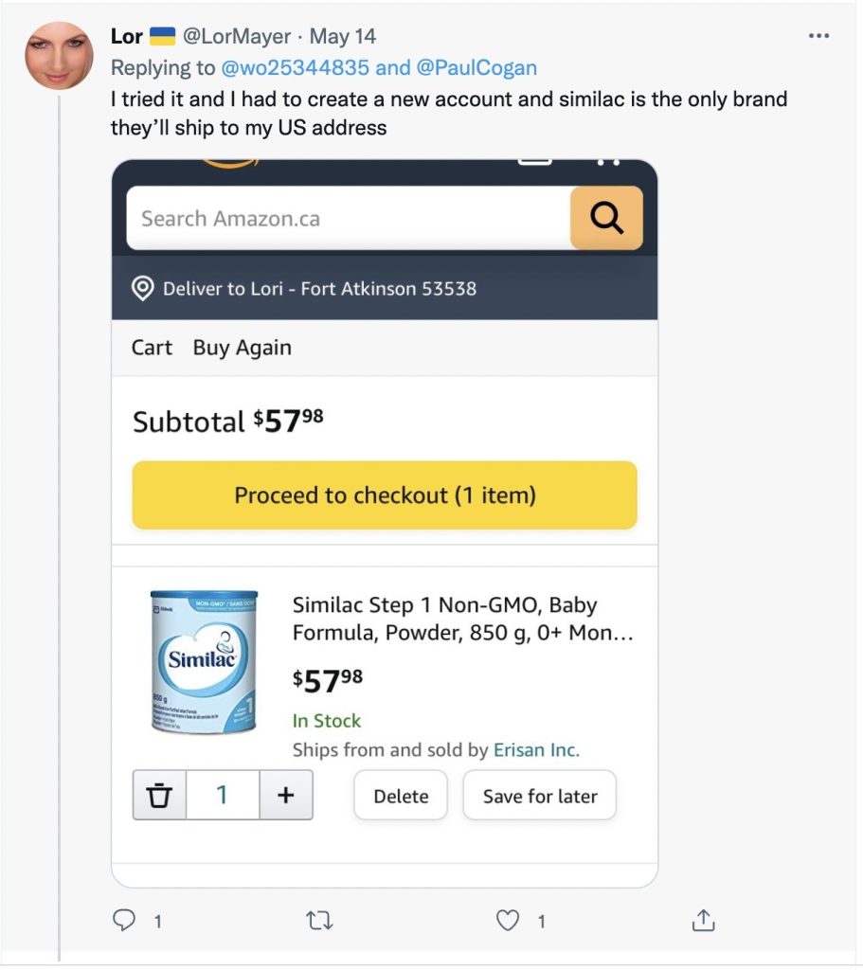
Task: Click the share tweet icon
Action: coord(703,920)
